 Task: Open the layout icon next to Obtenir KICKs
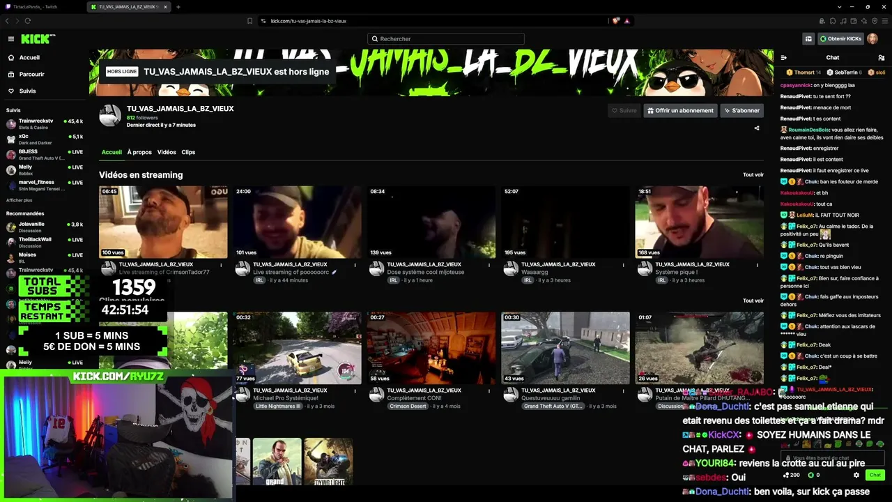click(x=808, y=39)
